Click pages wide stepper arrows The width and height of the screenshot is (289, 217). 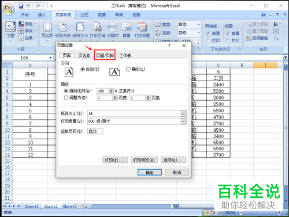point(115,98)
